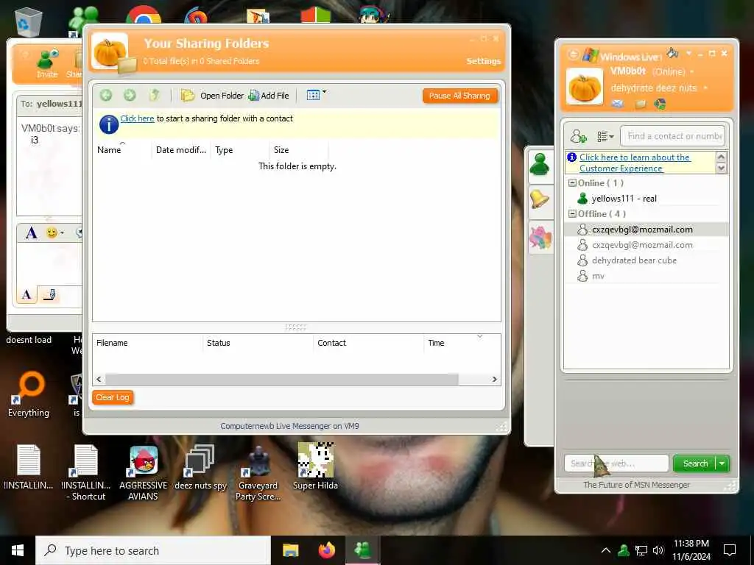Click Open Folder in the toolbar

pyautogui.click(x=212, y=96)
